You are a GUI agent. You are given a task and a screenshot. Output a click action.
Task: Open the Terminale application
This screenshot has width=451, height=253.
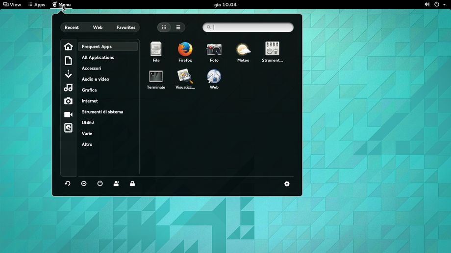click(156, 77)
